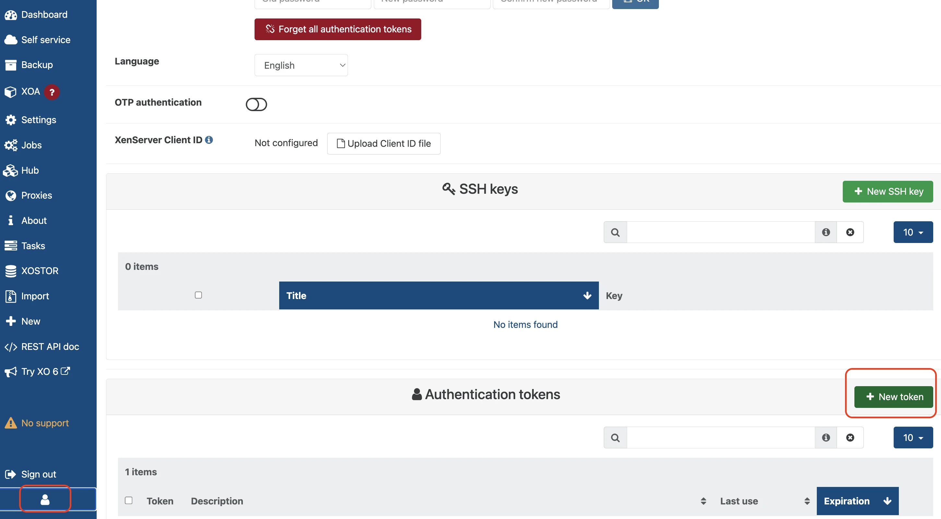Viewport: 941px width, 519px height.
Task: Sort tokens by Last use column
Action: point(765,501)
